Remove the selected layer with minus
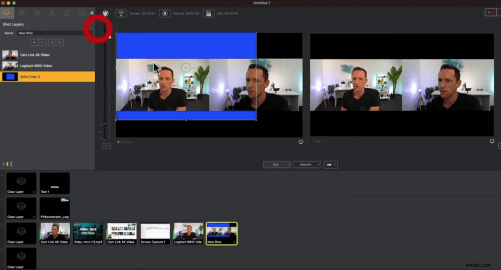The image size is (501, 270). 42,42
